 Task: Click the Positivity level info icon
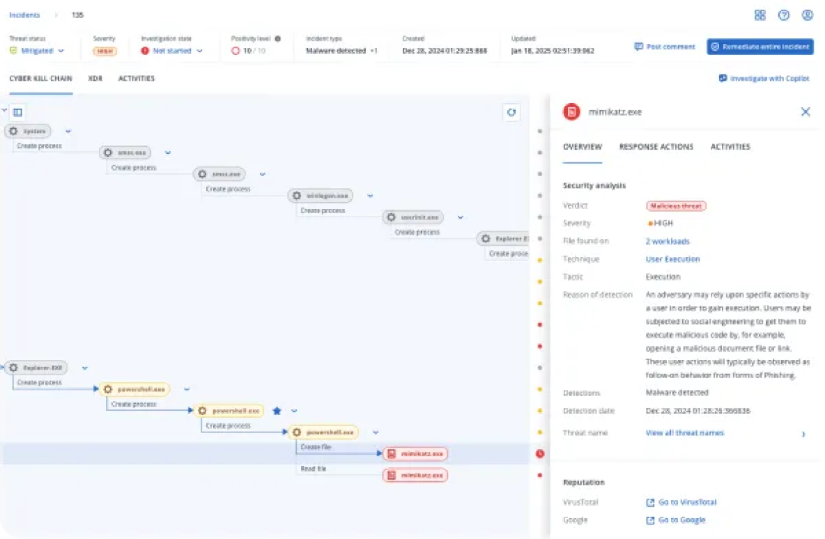[x=278, y=38]
